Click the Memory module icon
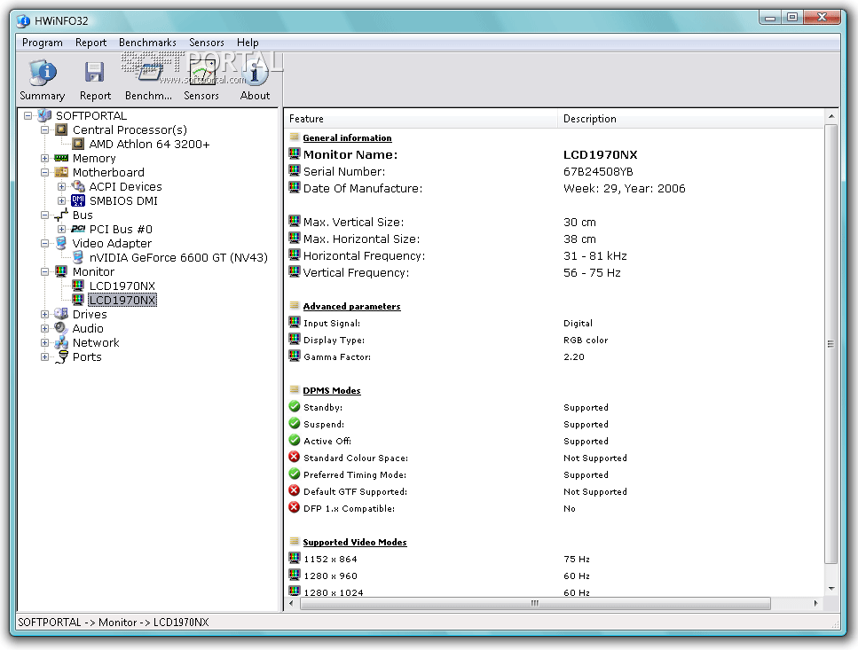858x650 pixels. (61, 159)
